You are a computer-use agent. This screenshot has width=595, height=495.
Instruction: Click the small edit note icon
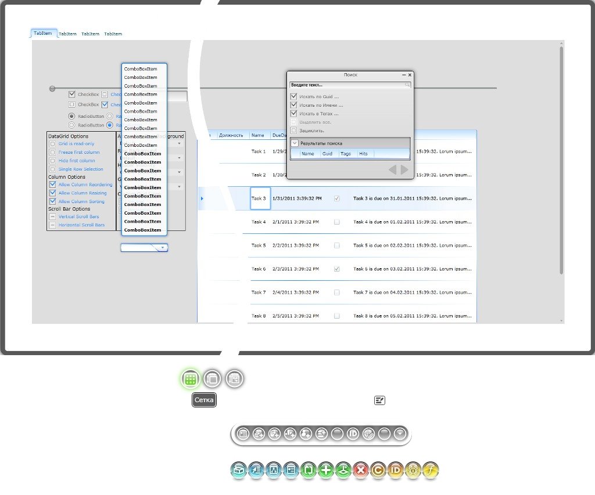(x=379, y=400)
